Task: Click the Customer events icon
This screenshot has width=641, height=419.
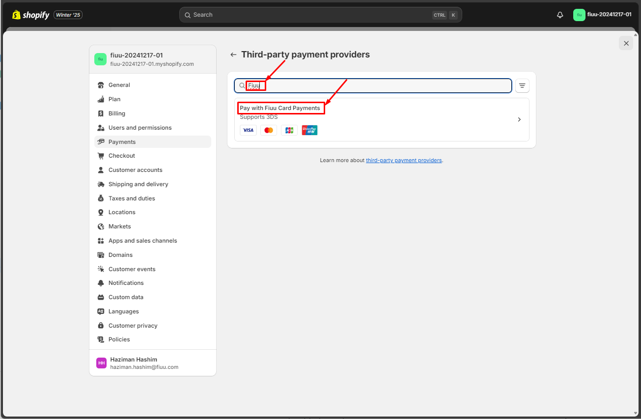Action: (x=101, y=269)
